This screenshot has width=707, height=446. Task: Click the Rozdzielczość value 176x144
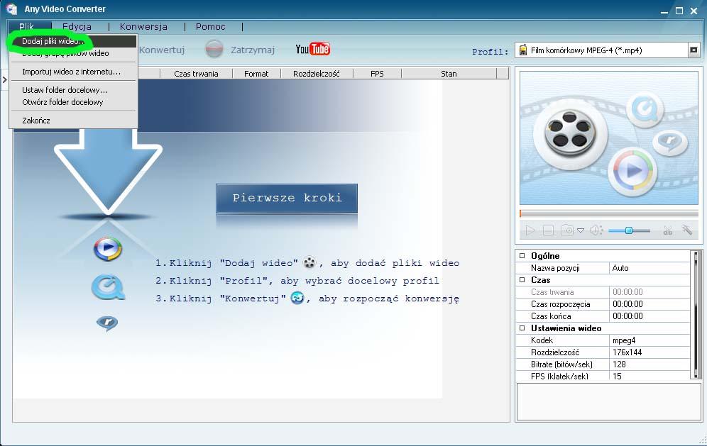pyautogui.click(x=650, y=352)
